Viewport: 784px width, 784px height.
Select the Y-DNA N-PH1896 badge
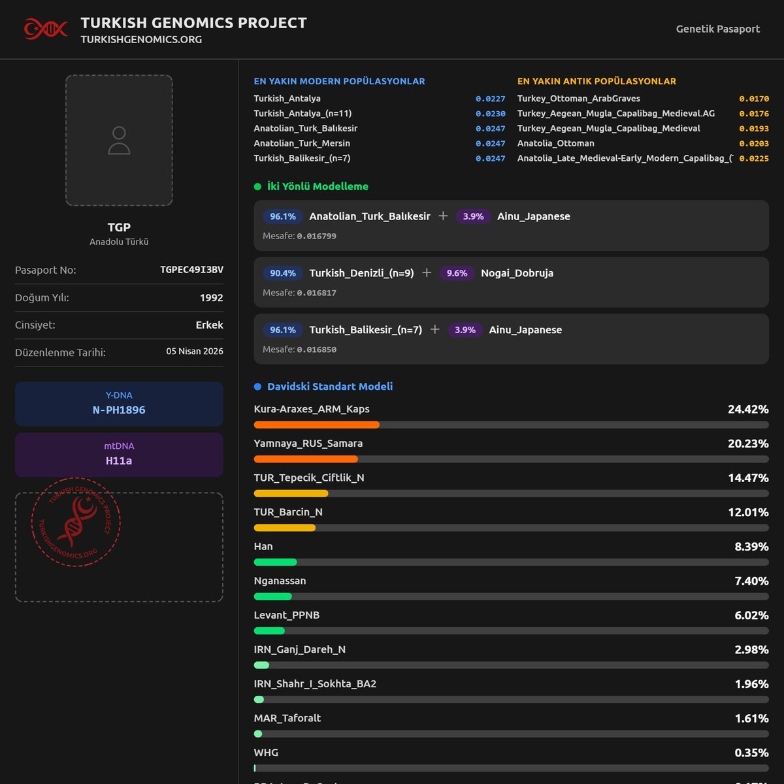(x=118, y=404)
